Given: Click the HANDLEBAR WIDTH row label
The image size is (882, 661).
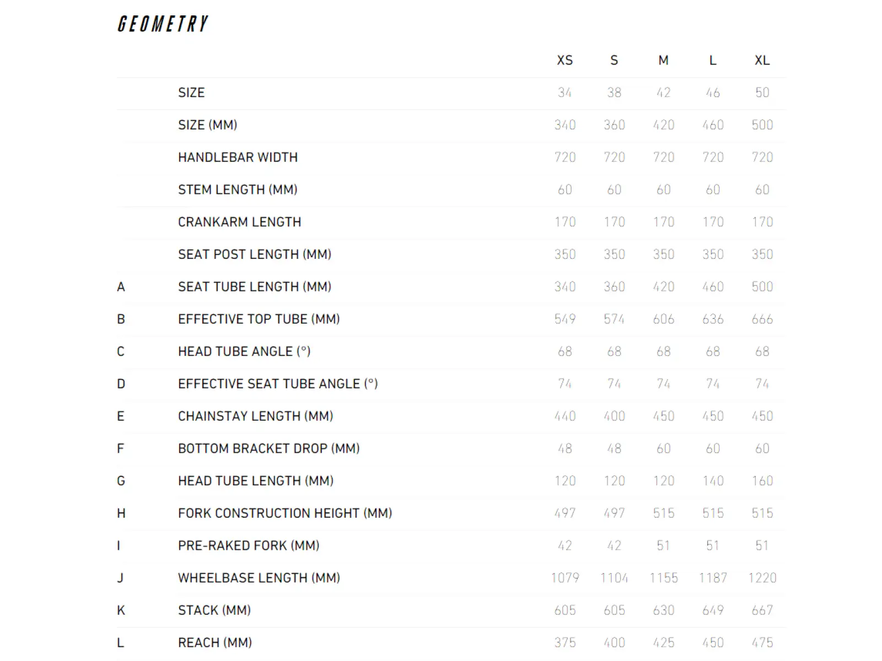Looking at the screenshot, I should 238,158.
